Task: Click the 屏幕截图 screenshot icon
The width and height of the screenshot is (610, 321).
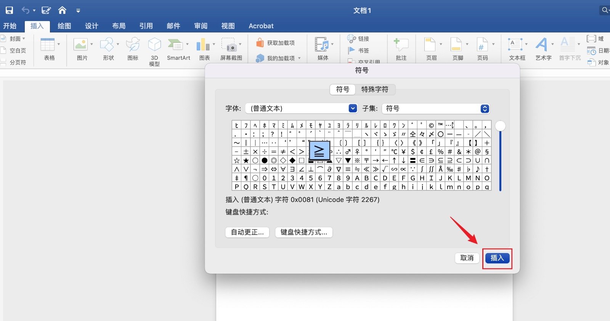Action: 229,44
